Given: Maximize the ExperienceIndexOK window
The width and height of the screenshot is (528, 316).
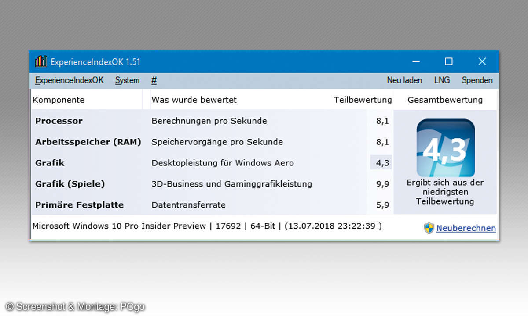Looking at the screenshot, I should pos(448,61).
